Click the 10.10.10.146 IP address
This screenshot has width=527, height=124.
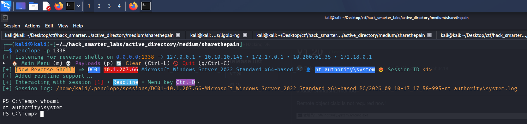pos(224,57)
